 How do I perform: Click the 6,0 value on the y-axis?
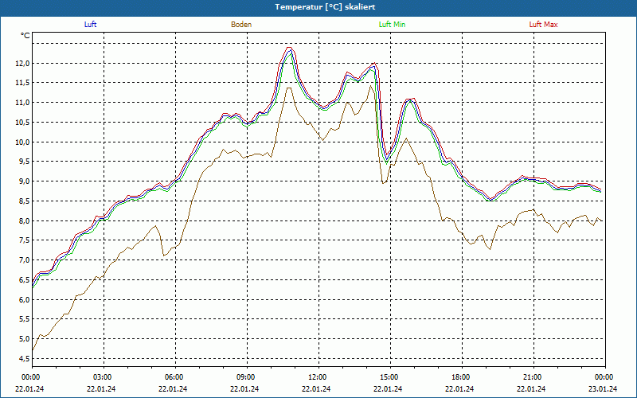[25, 299]
